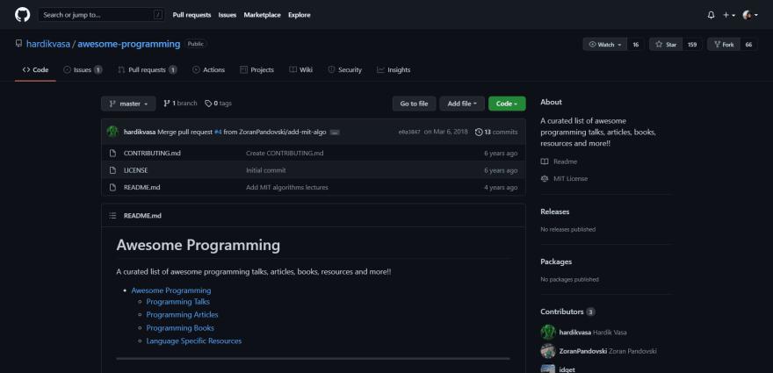View the 0 tags link
Screen dimensions: 773x373
(x=219, y=104)
